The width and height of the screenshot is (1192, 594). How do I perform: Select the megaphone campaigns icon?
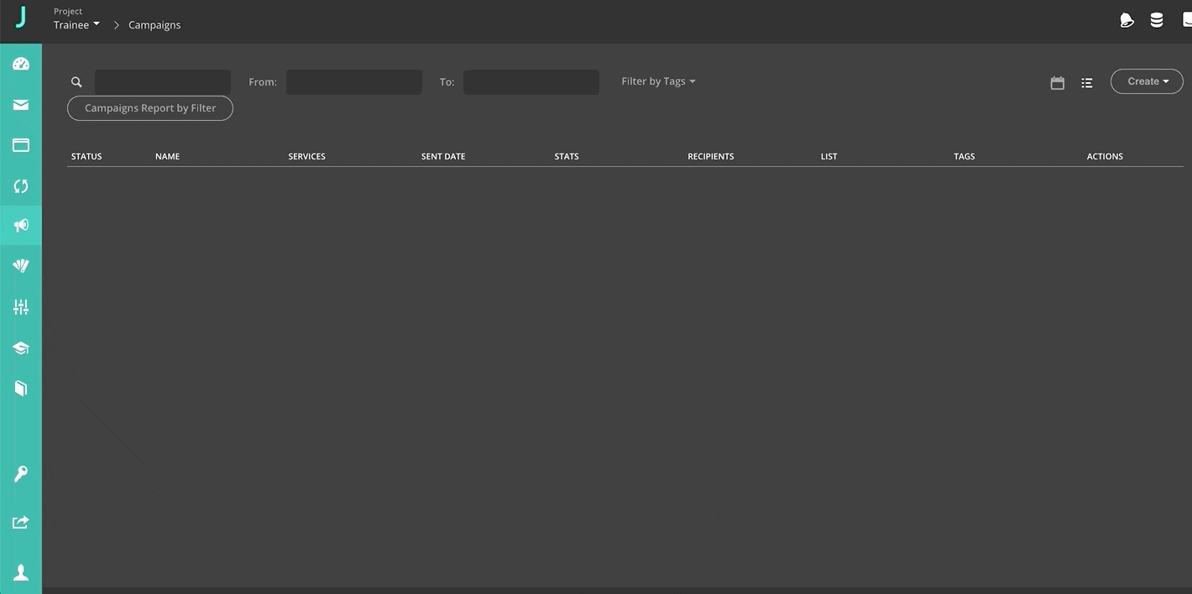(x=21, y=226)
